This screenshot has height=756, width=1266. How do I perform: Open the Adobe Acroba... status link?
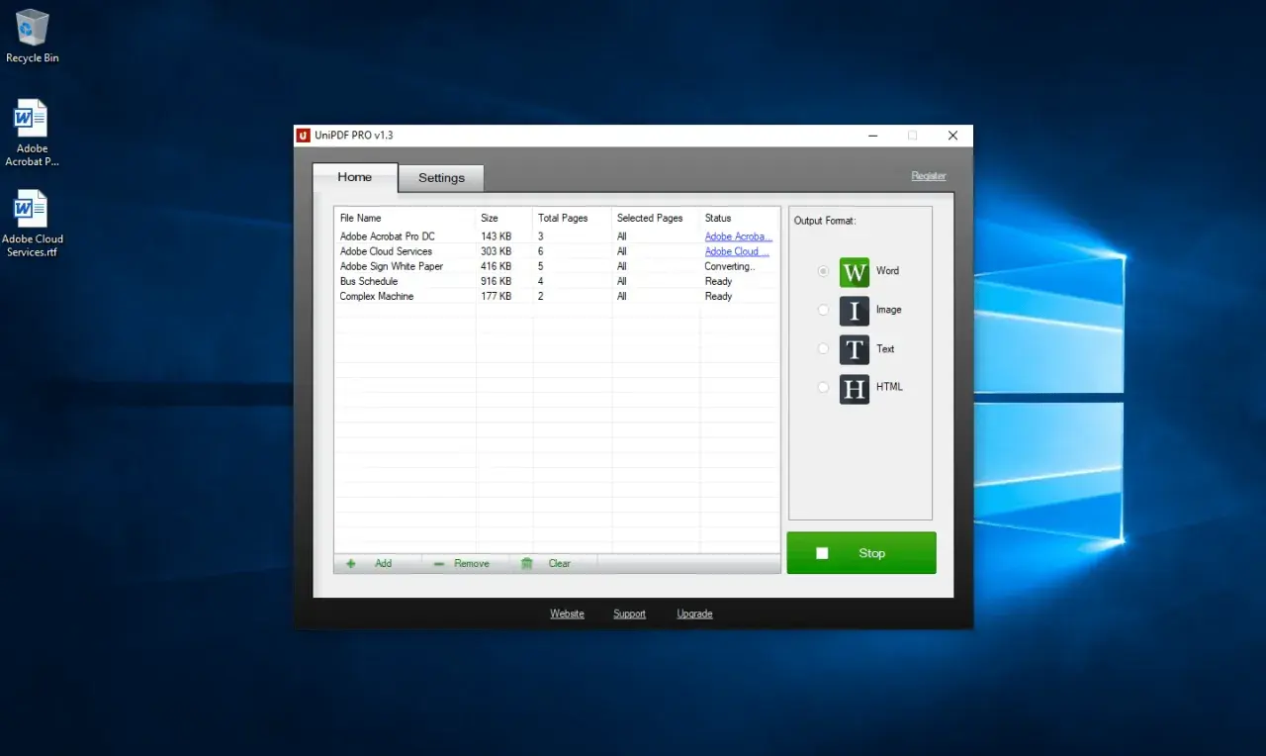[x=738, y=236]
